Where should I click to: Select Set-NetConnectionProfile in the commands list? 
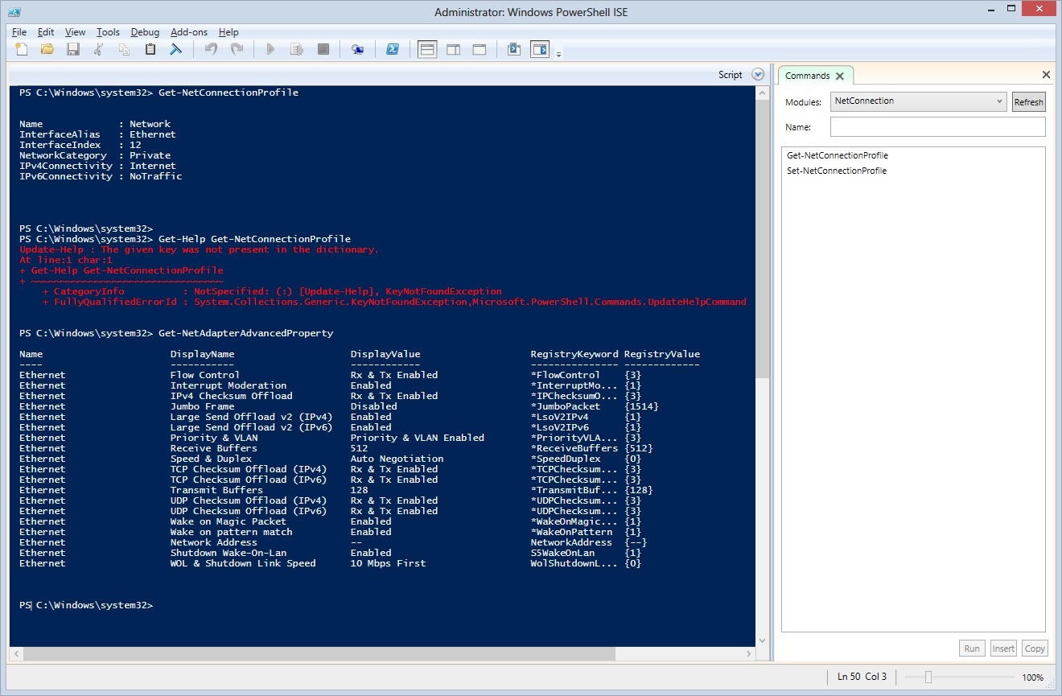click(x=837, y=171)
